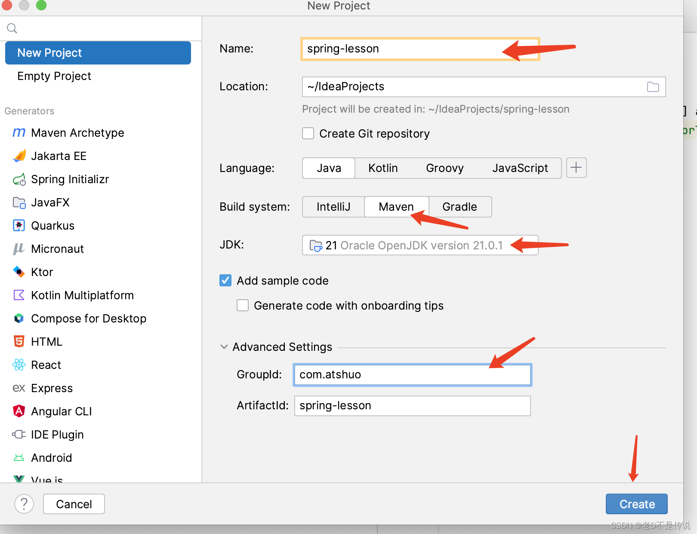Open the JDK version dropdown

420,245
